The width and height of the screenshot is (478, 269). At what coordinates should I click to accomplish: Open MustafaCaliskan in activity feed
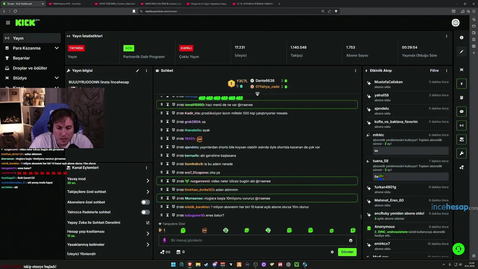point(388,82)
